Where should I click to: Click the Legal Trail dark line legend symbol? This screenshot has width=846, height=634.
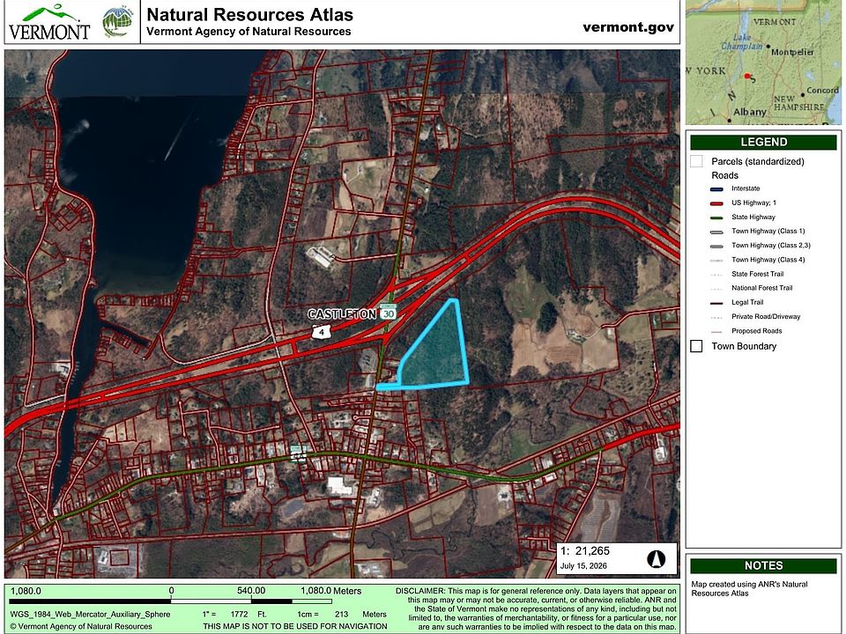coord(716,303)
